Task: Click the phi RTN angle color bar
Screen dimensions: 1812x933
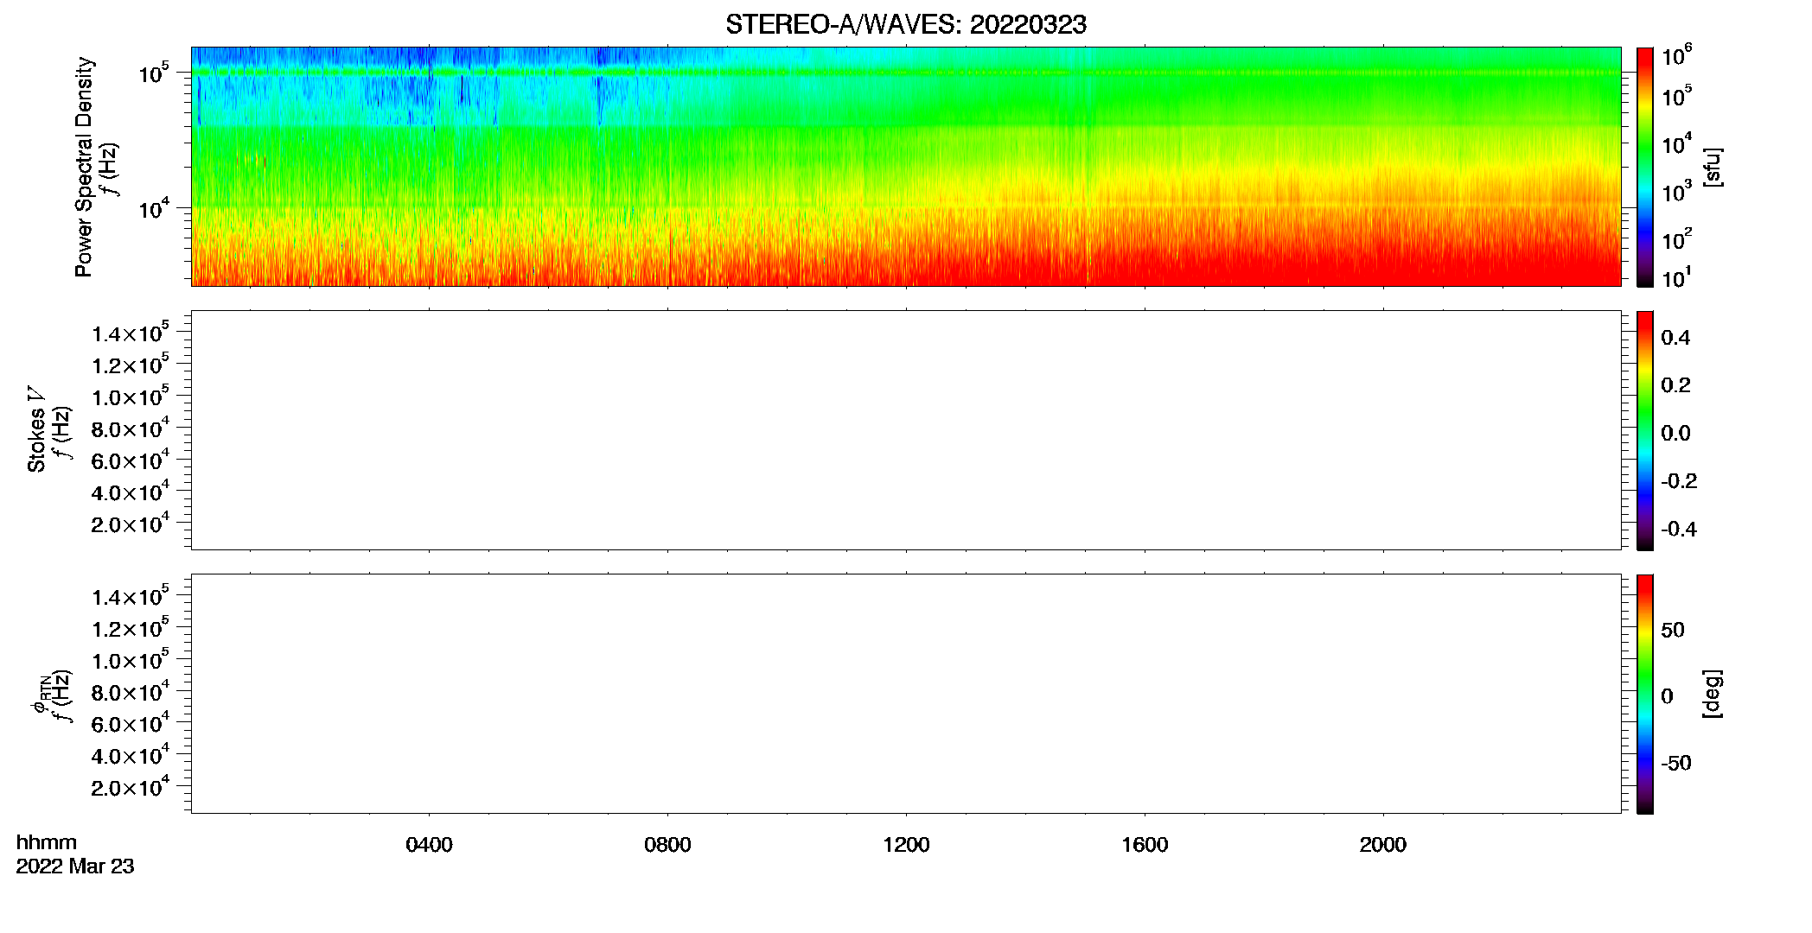Action: coord(1645,694)
